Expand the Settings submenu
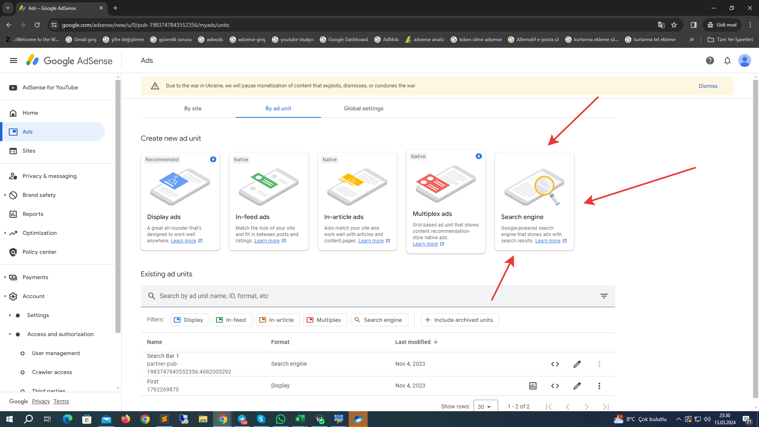 click(x=10, y=315)
